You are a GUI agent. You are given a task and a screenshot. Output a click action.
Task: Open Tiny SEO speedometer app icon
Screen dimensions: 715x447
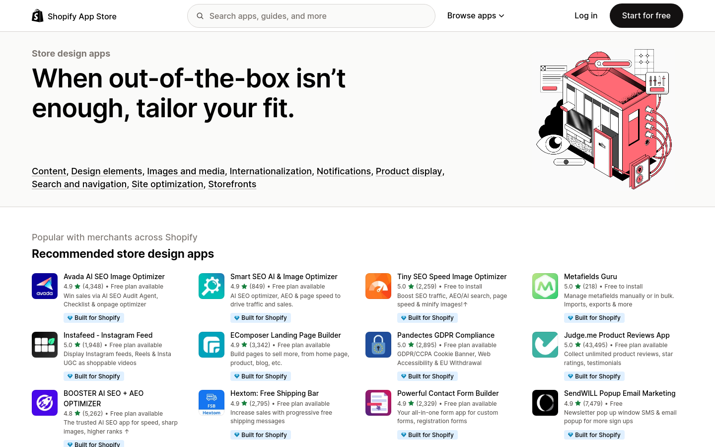tap(378, 286)
